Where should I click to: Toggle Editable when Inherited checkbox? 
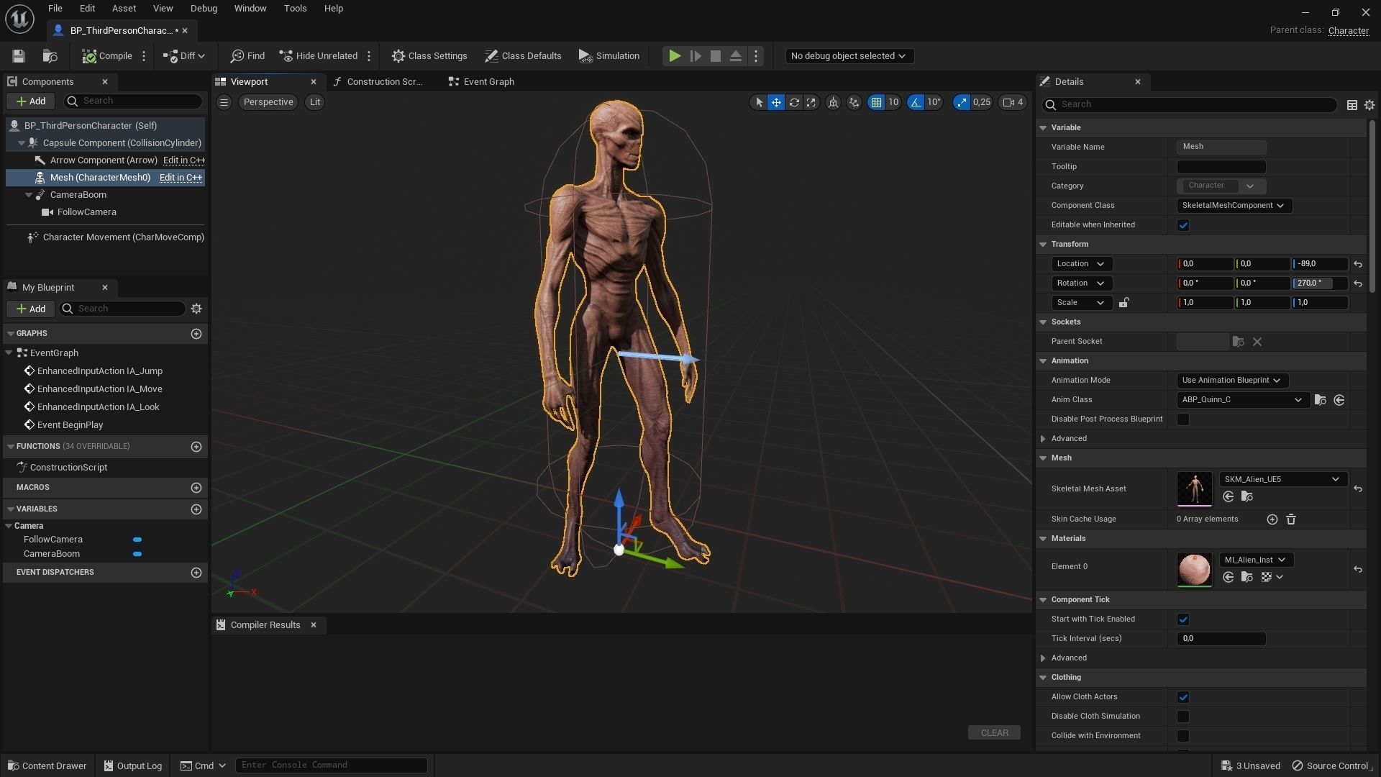pyautogui.click(x=1182, y=225)
